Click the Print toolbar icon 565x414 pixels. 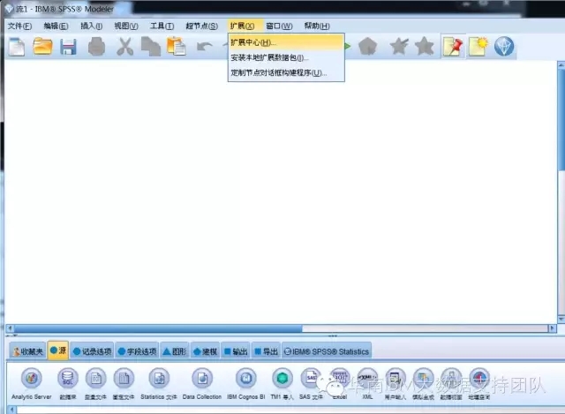(96, 47)
